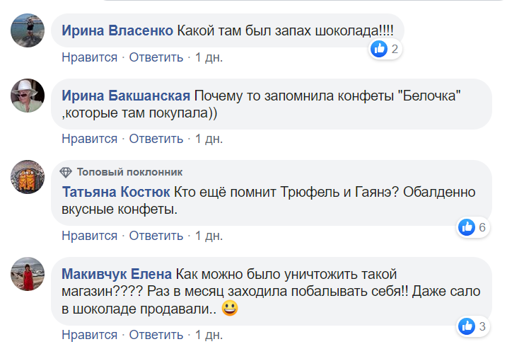Reply to Ирина Бакшанская's comment

pos(156,138)
